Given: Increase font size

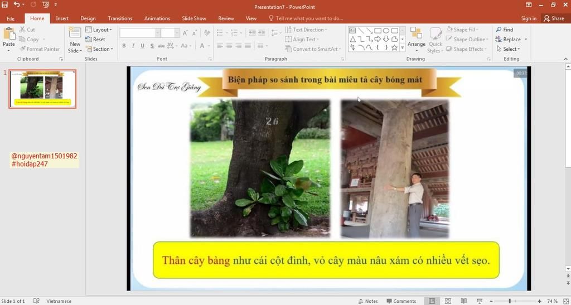Looking at the screenshot, I should coord(185,33).
